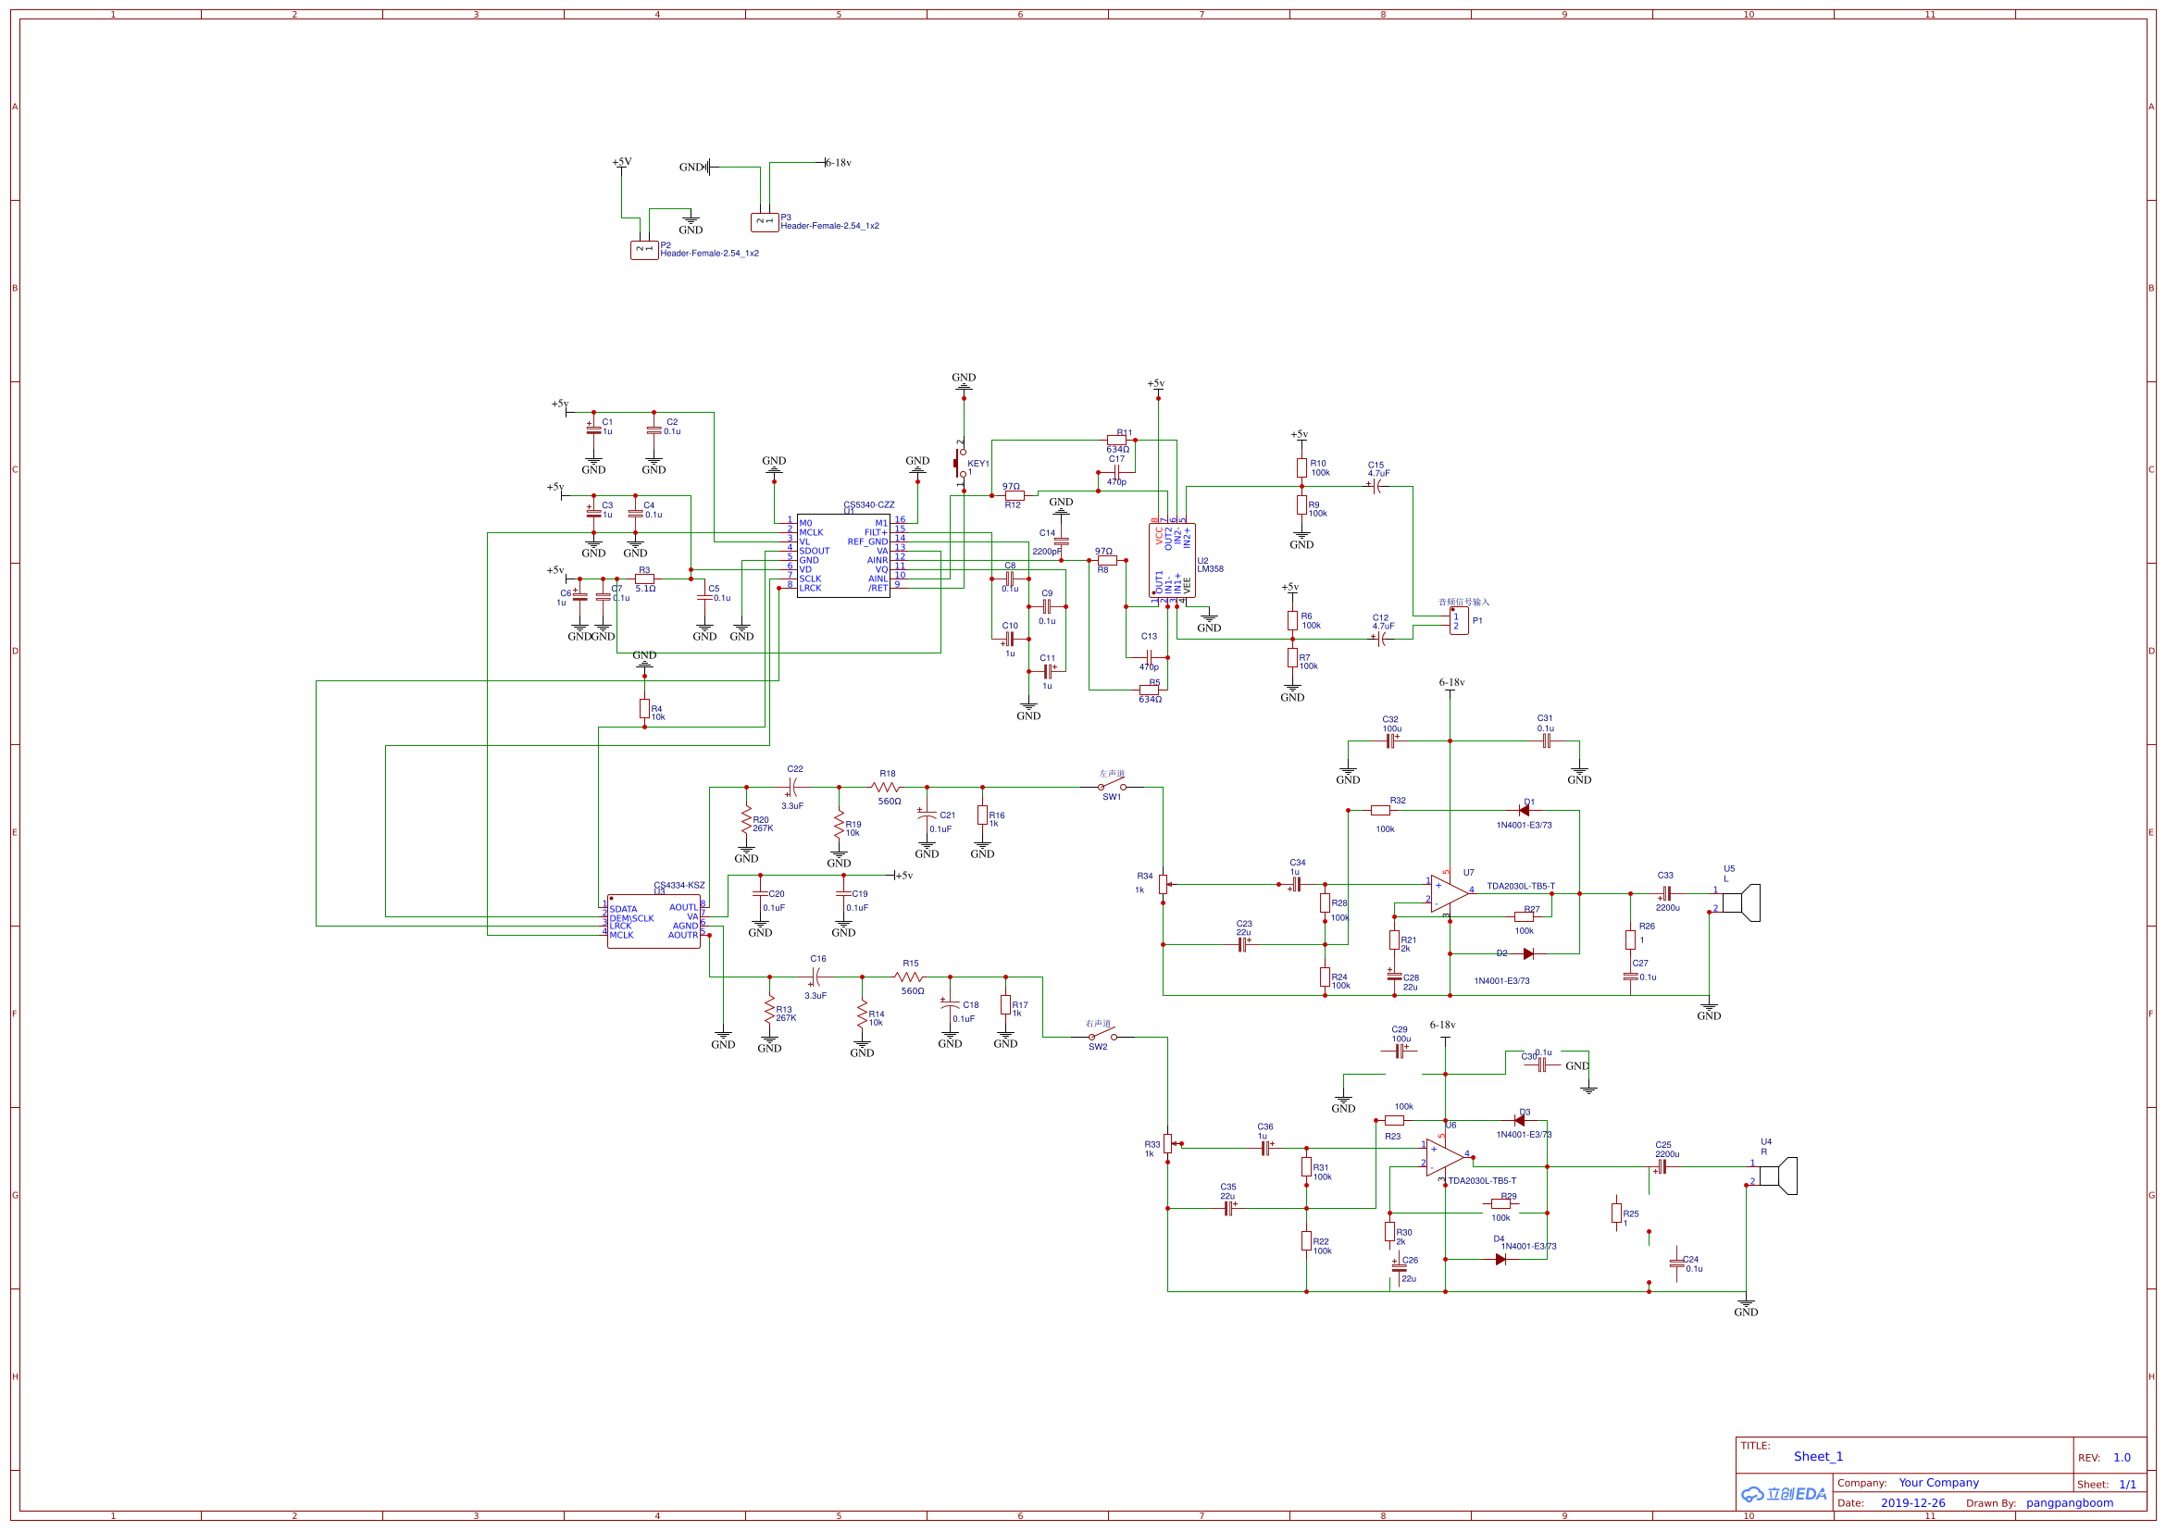The image size is (2166, 1531).
Task: Click the date '2019-12-26'
Action: (x=1912, y=1502)
